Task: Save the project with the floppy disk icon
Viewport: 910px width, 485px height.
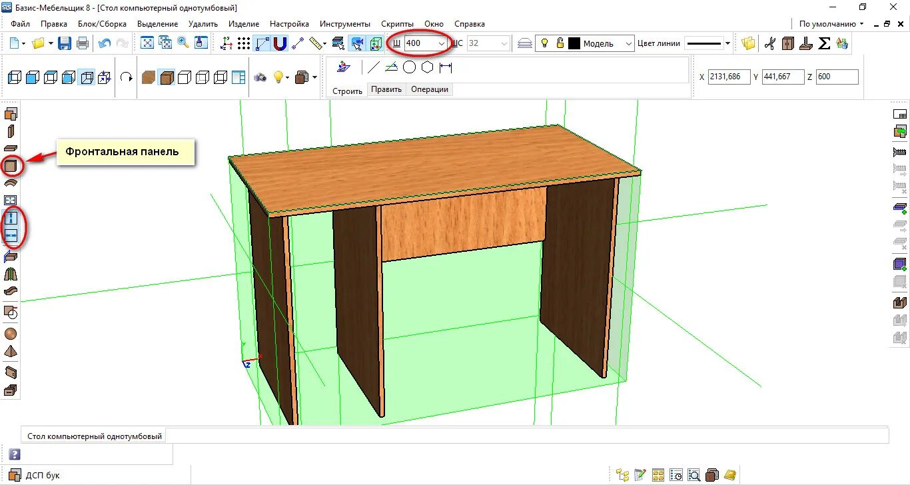Action: click(65, 43)
